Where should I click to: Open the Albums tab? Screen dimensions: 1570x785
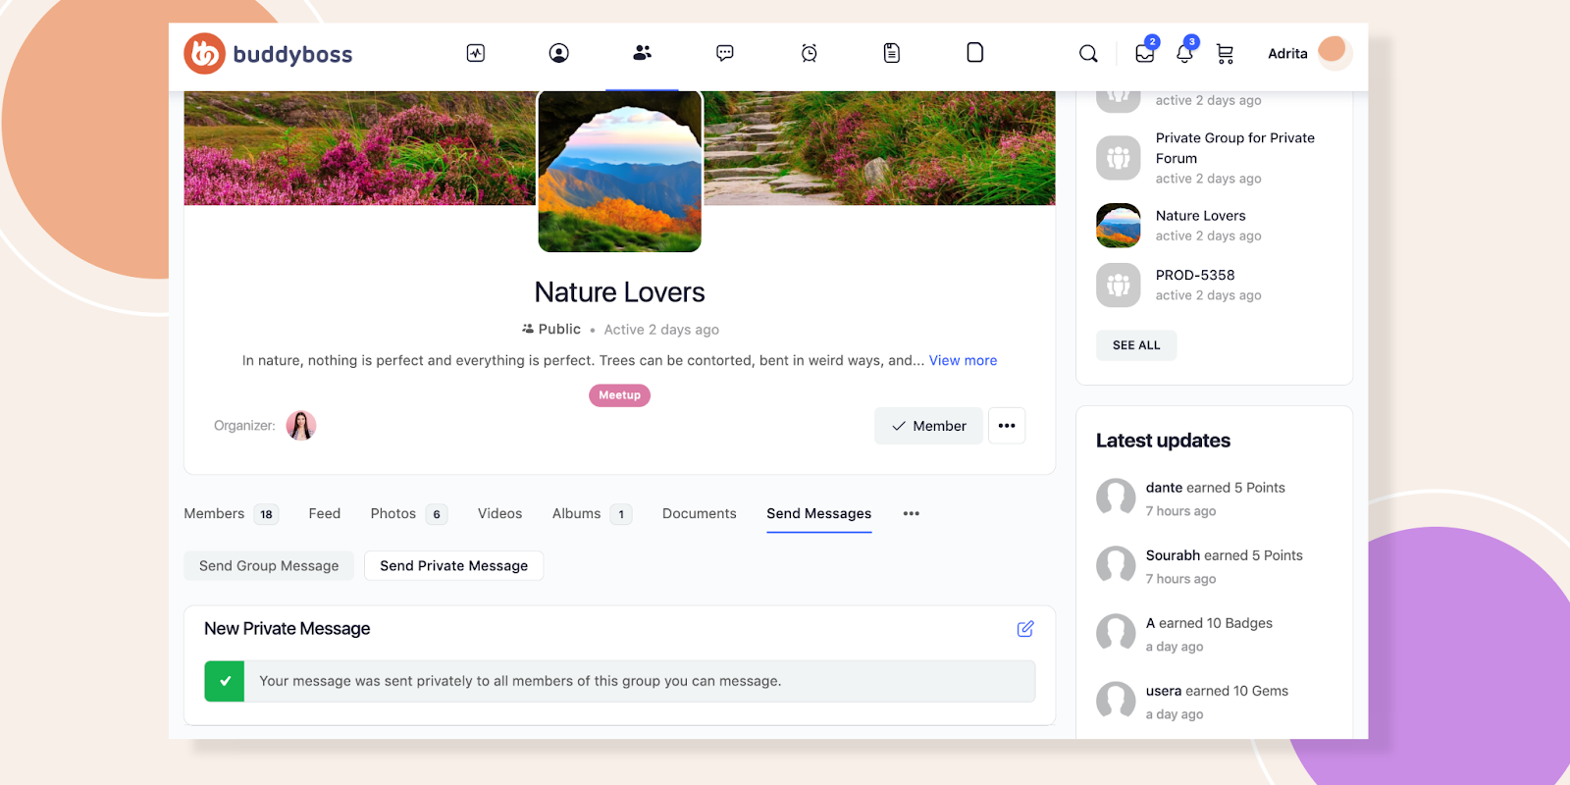click(592, 514)
